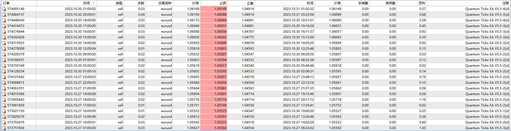Image resolution: width=511 pixels, height=131 pixels.
Task: Pick the order icon of 574315923
Action: tap(4, 43)
